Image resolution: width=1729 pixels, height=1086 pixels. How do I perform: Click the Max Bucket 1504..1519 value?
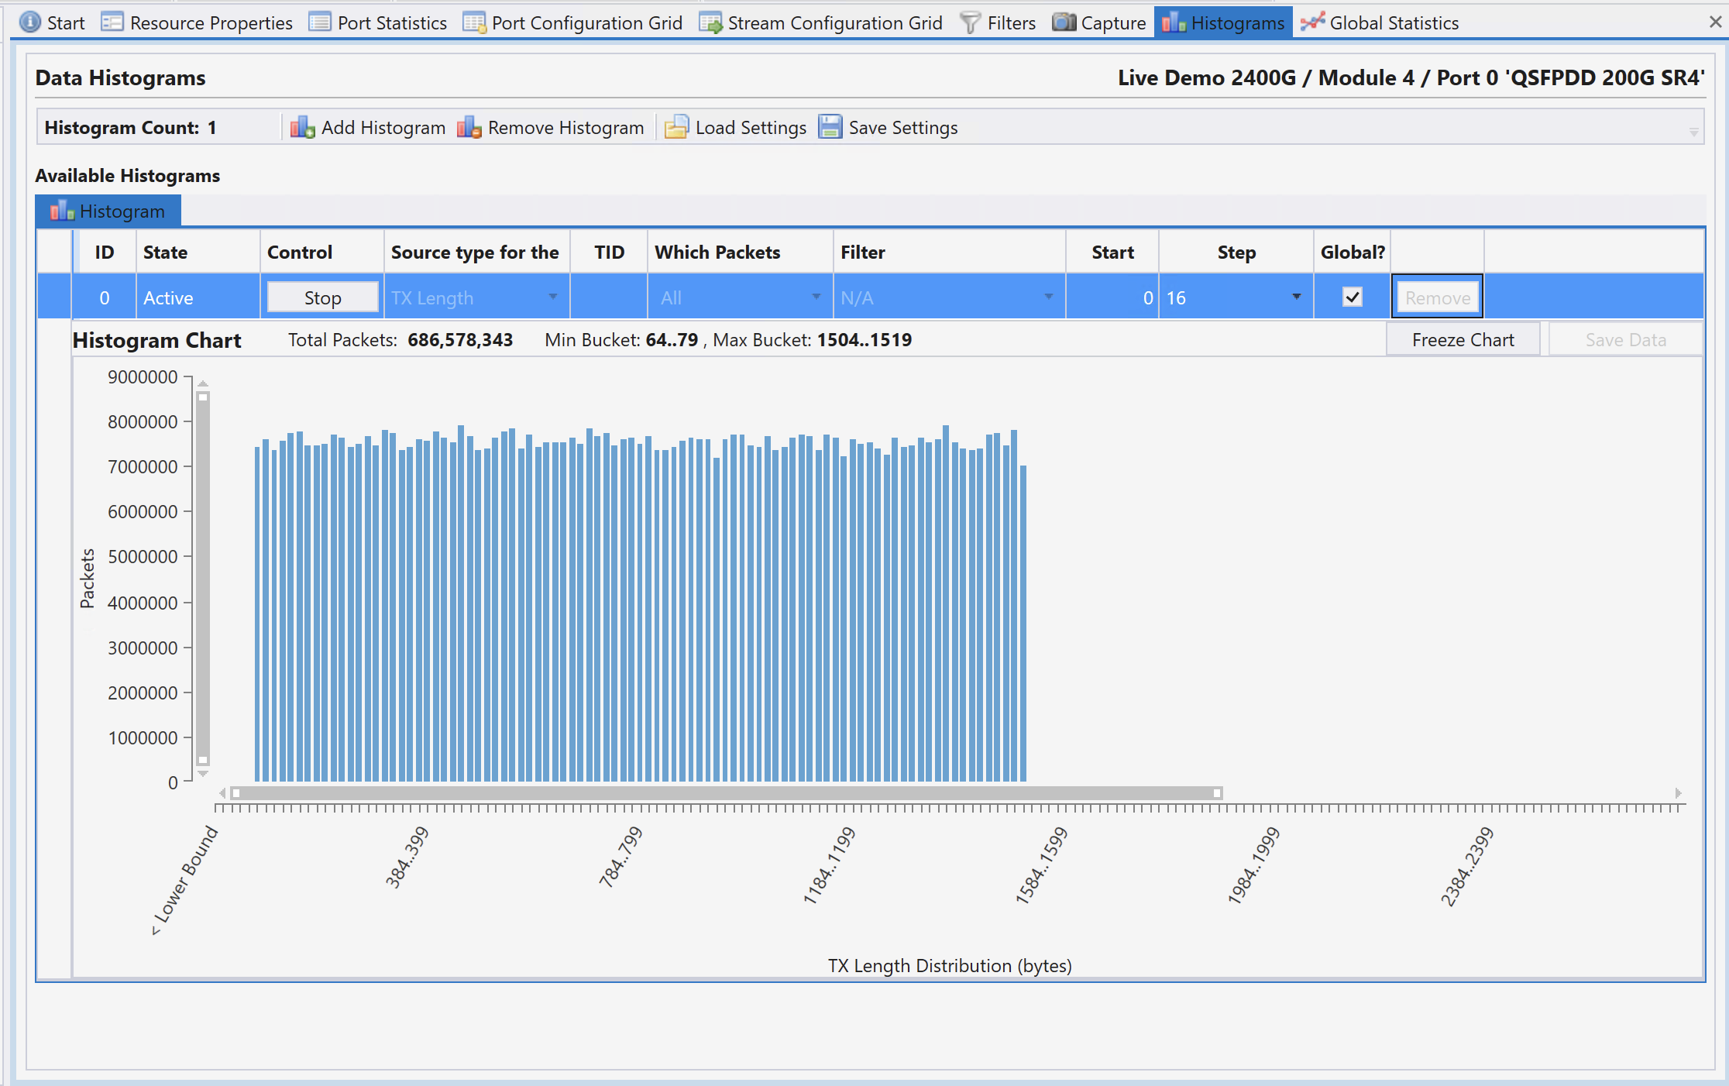coord(865,340)
